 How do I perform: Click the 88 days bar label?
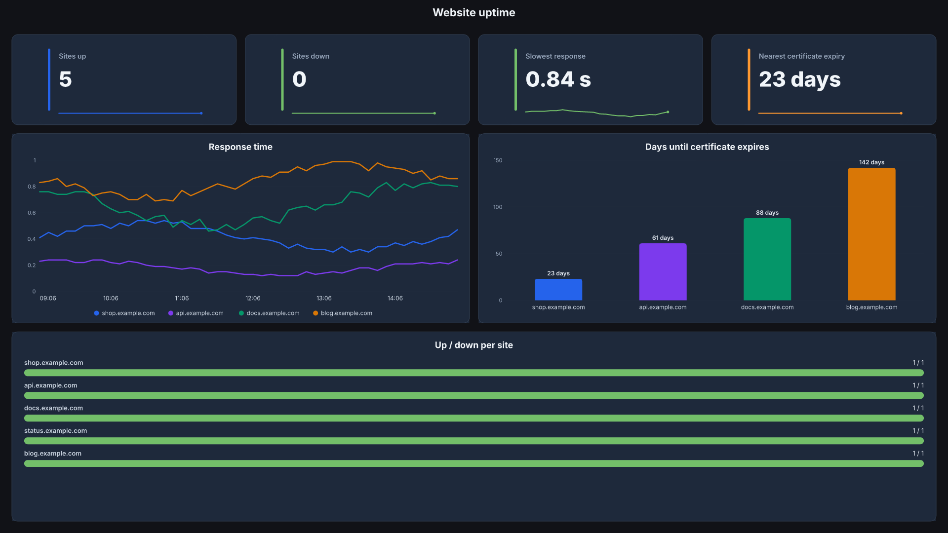click(767, 212)
